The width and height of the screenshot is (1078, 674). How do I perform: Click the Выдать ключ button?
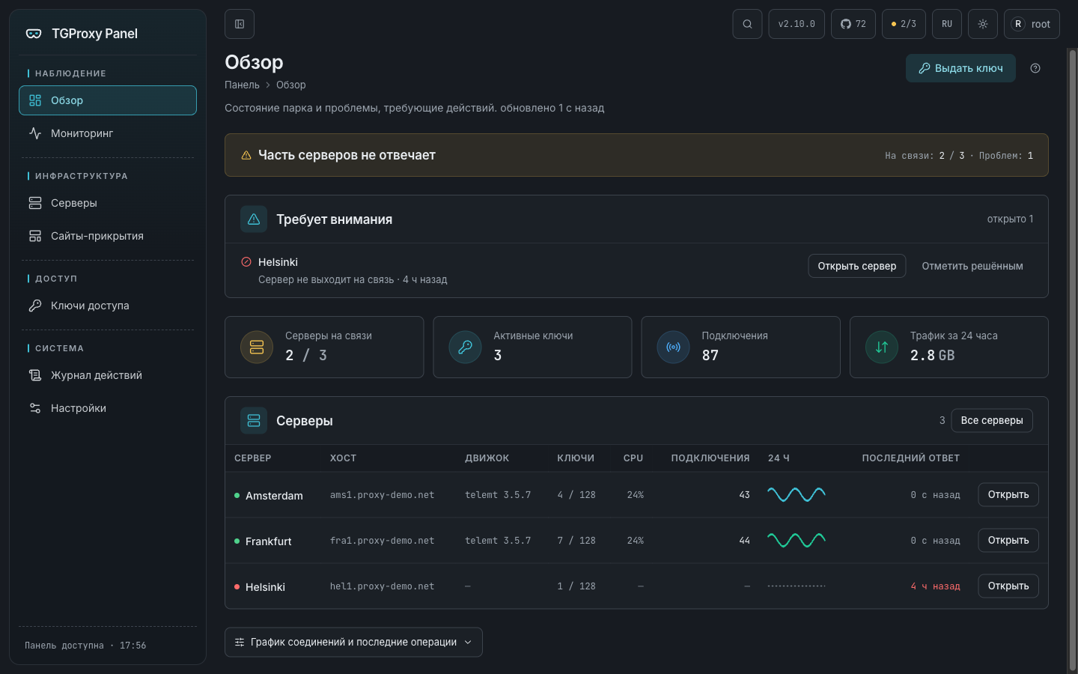960,68
